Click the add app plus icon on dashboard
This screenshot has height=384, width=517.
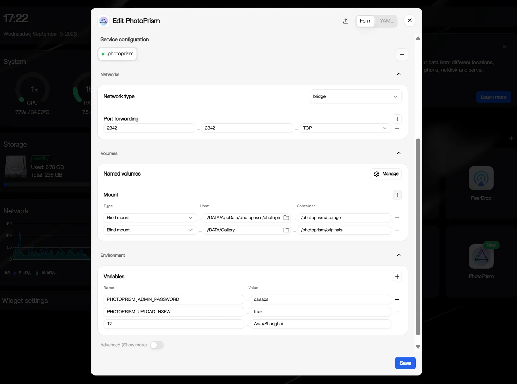tap(511, 138)
